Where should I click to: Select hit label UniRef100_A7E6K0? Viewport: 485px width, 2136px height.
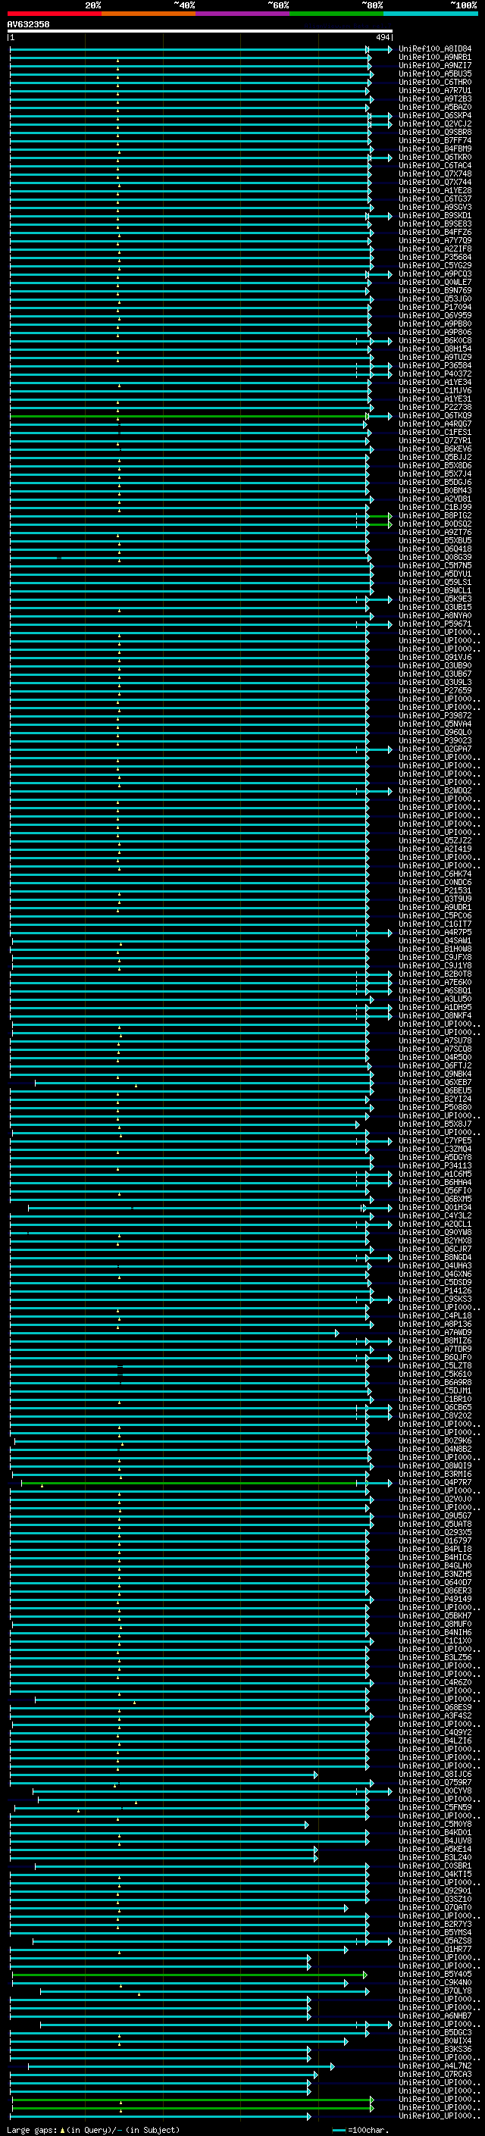tap(435, 982)
